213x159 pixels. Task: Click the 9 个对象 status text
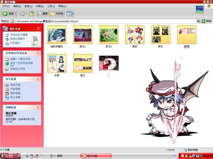(5, 150)
